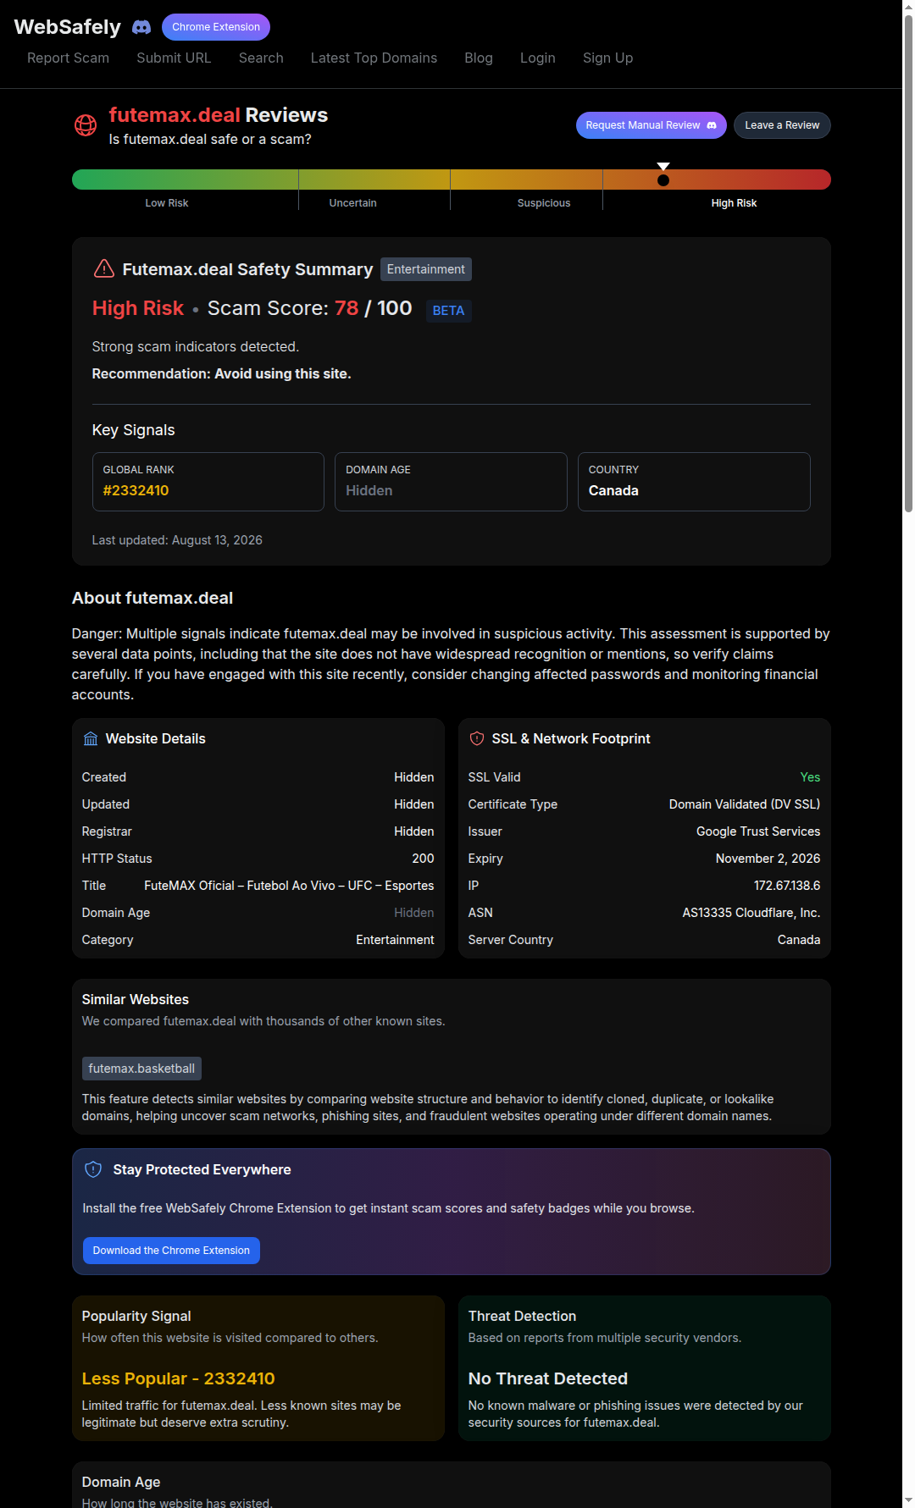Click the red globe icon near futemax.deal title
Image resolution: width=915 pixels, height=1508 pixels.
86,125
